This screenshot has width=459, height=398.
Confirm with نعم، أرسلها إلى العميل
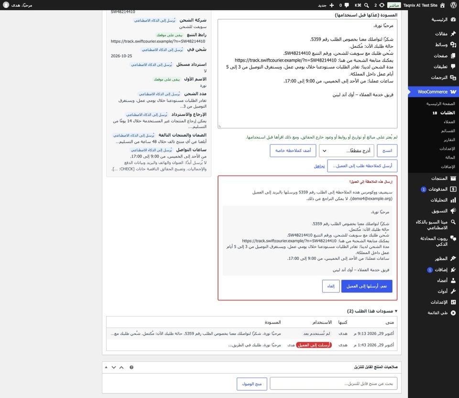(367, 286)
